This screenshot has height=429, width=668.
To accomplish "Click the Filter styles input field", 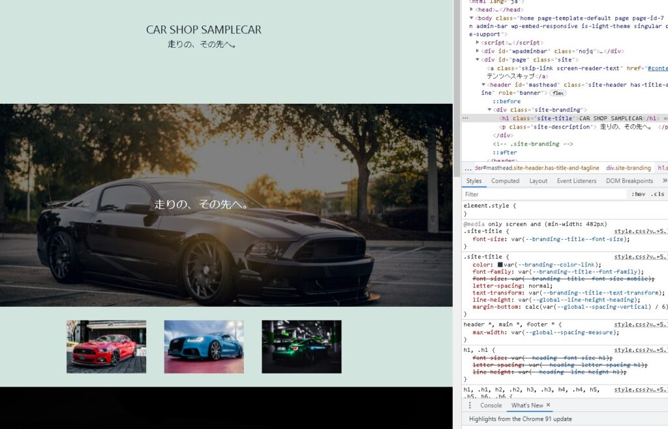I will coord(541,194).
